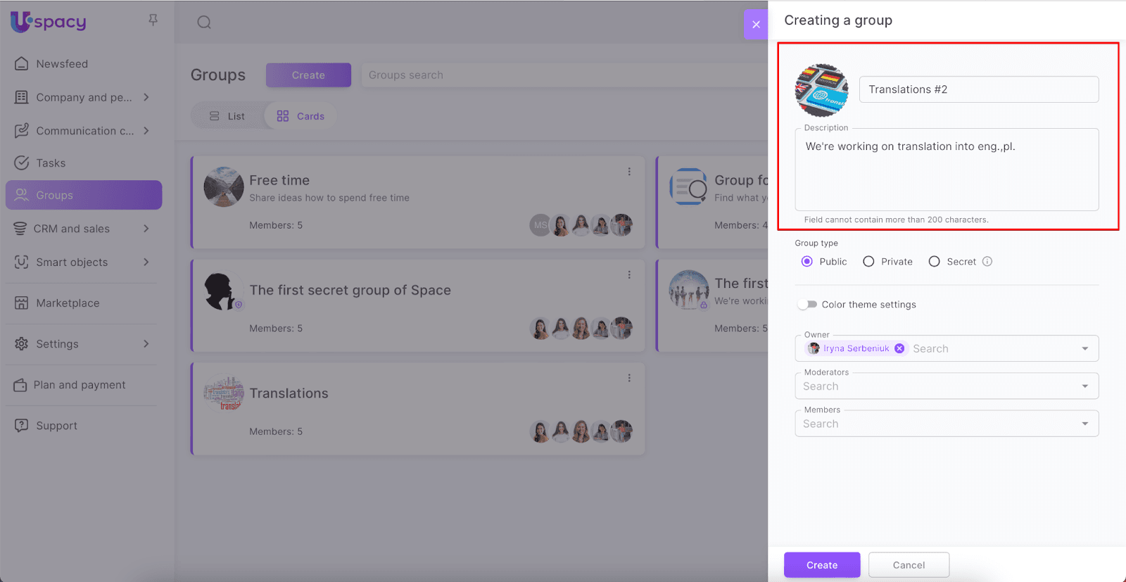Select the Secret group type
Screen dimensions: 1126x582
pyautogui.click(x=934, y=262)
